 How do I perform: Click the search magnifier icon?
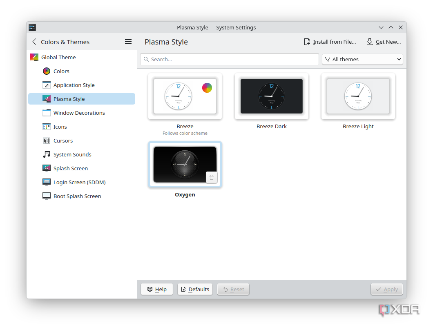point(146,59)
